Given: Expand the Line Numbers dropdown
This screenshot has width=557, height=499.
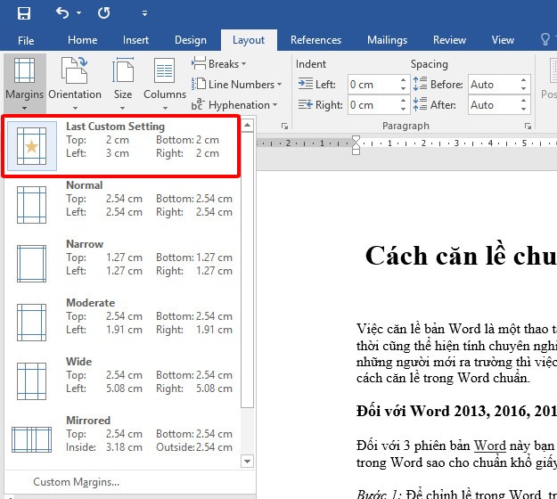Looking at the screenshot, I should 242,85.
